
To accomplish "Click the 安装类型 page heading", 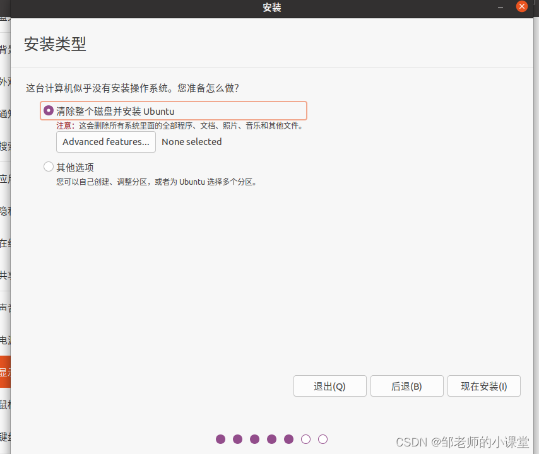I will [x=55, y=44].
